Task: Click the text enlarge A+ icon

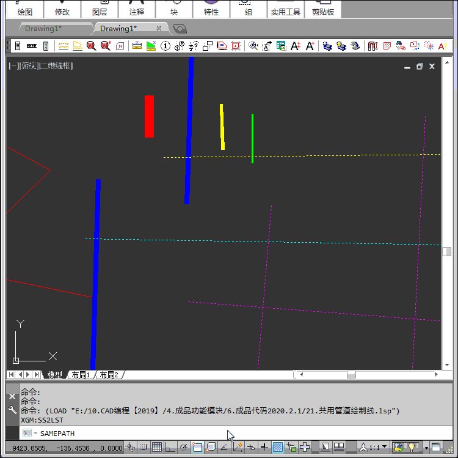Action: click(296, 46)
